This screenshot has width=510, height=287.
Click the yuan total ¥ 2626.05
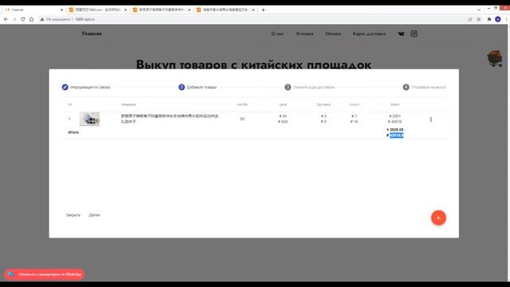click(395, 129)
